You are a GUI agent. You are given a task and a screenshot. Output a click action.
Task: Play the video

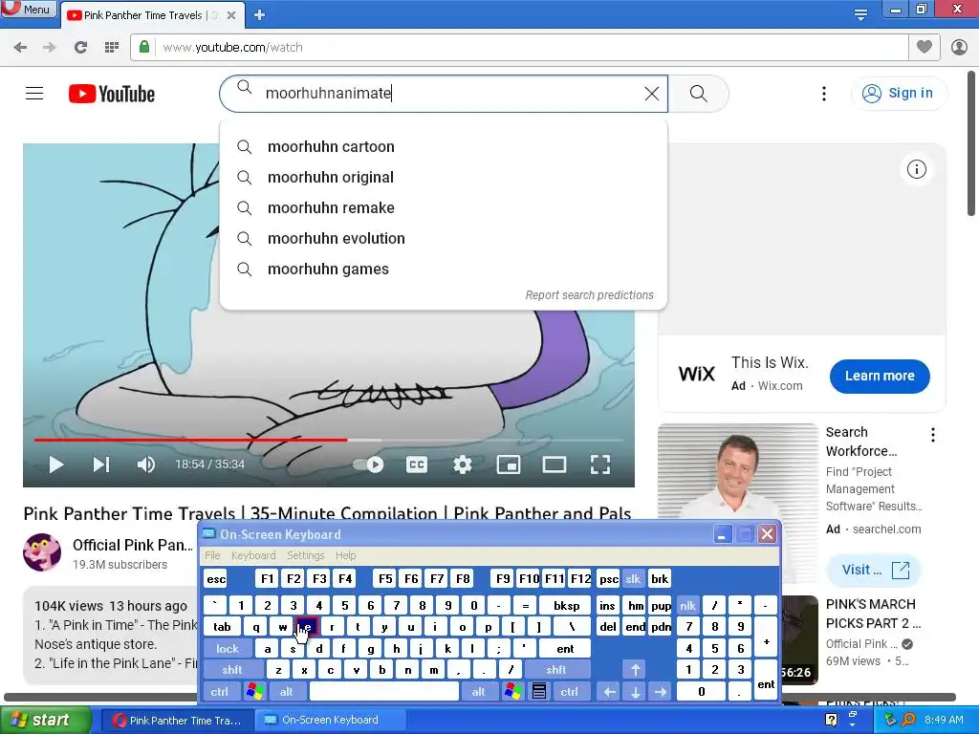tap(56, 464)
